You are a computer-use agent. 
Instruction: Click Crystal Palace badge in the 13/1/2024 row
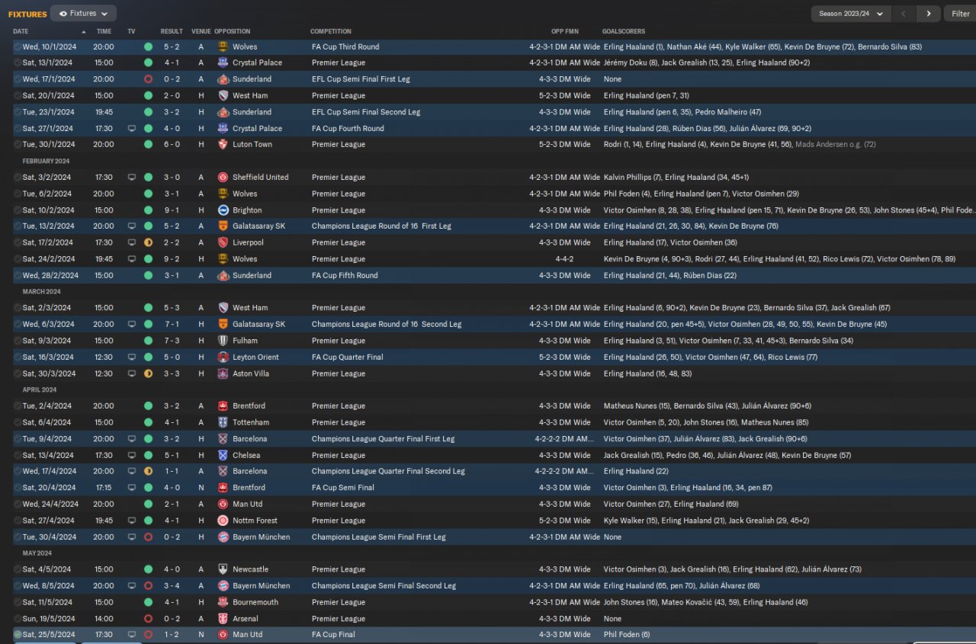coord(223,62)
